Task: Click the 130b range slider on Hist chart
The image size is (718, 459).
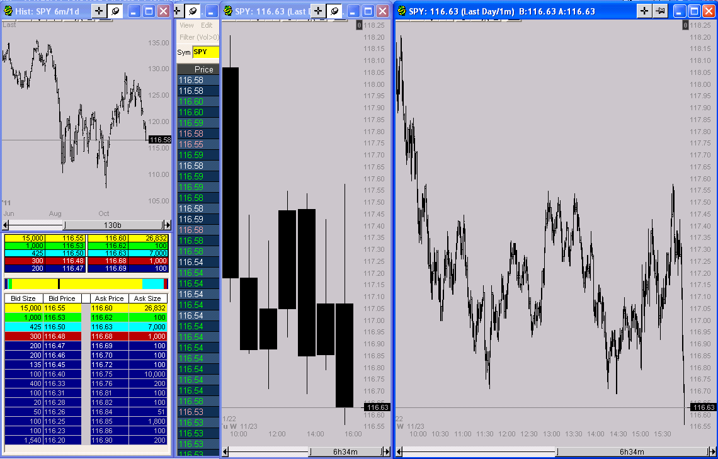Action: point(113,225)
